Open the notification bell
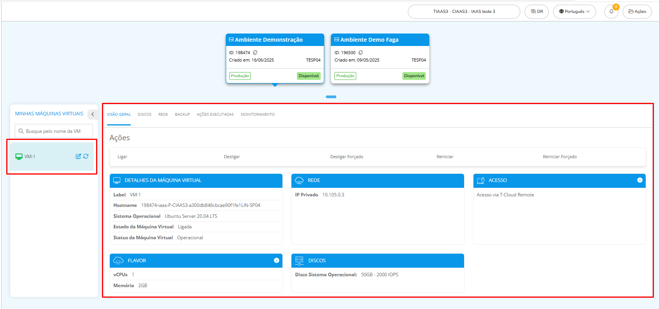This screenshot has height=309, width=659. pyautogui.click(x=611, y=12)
